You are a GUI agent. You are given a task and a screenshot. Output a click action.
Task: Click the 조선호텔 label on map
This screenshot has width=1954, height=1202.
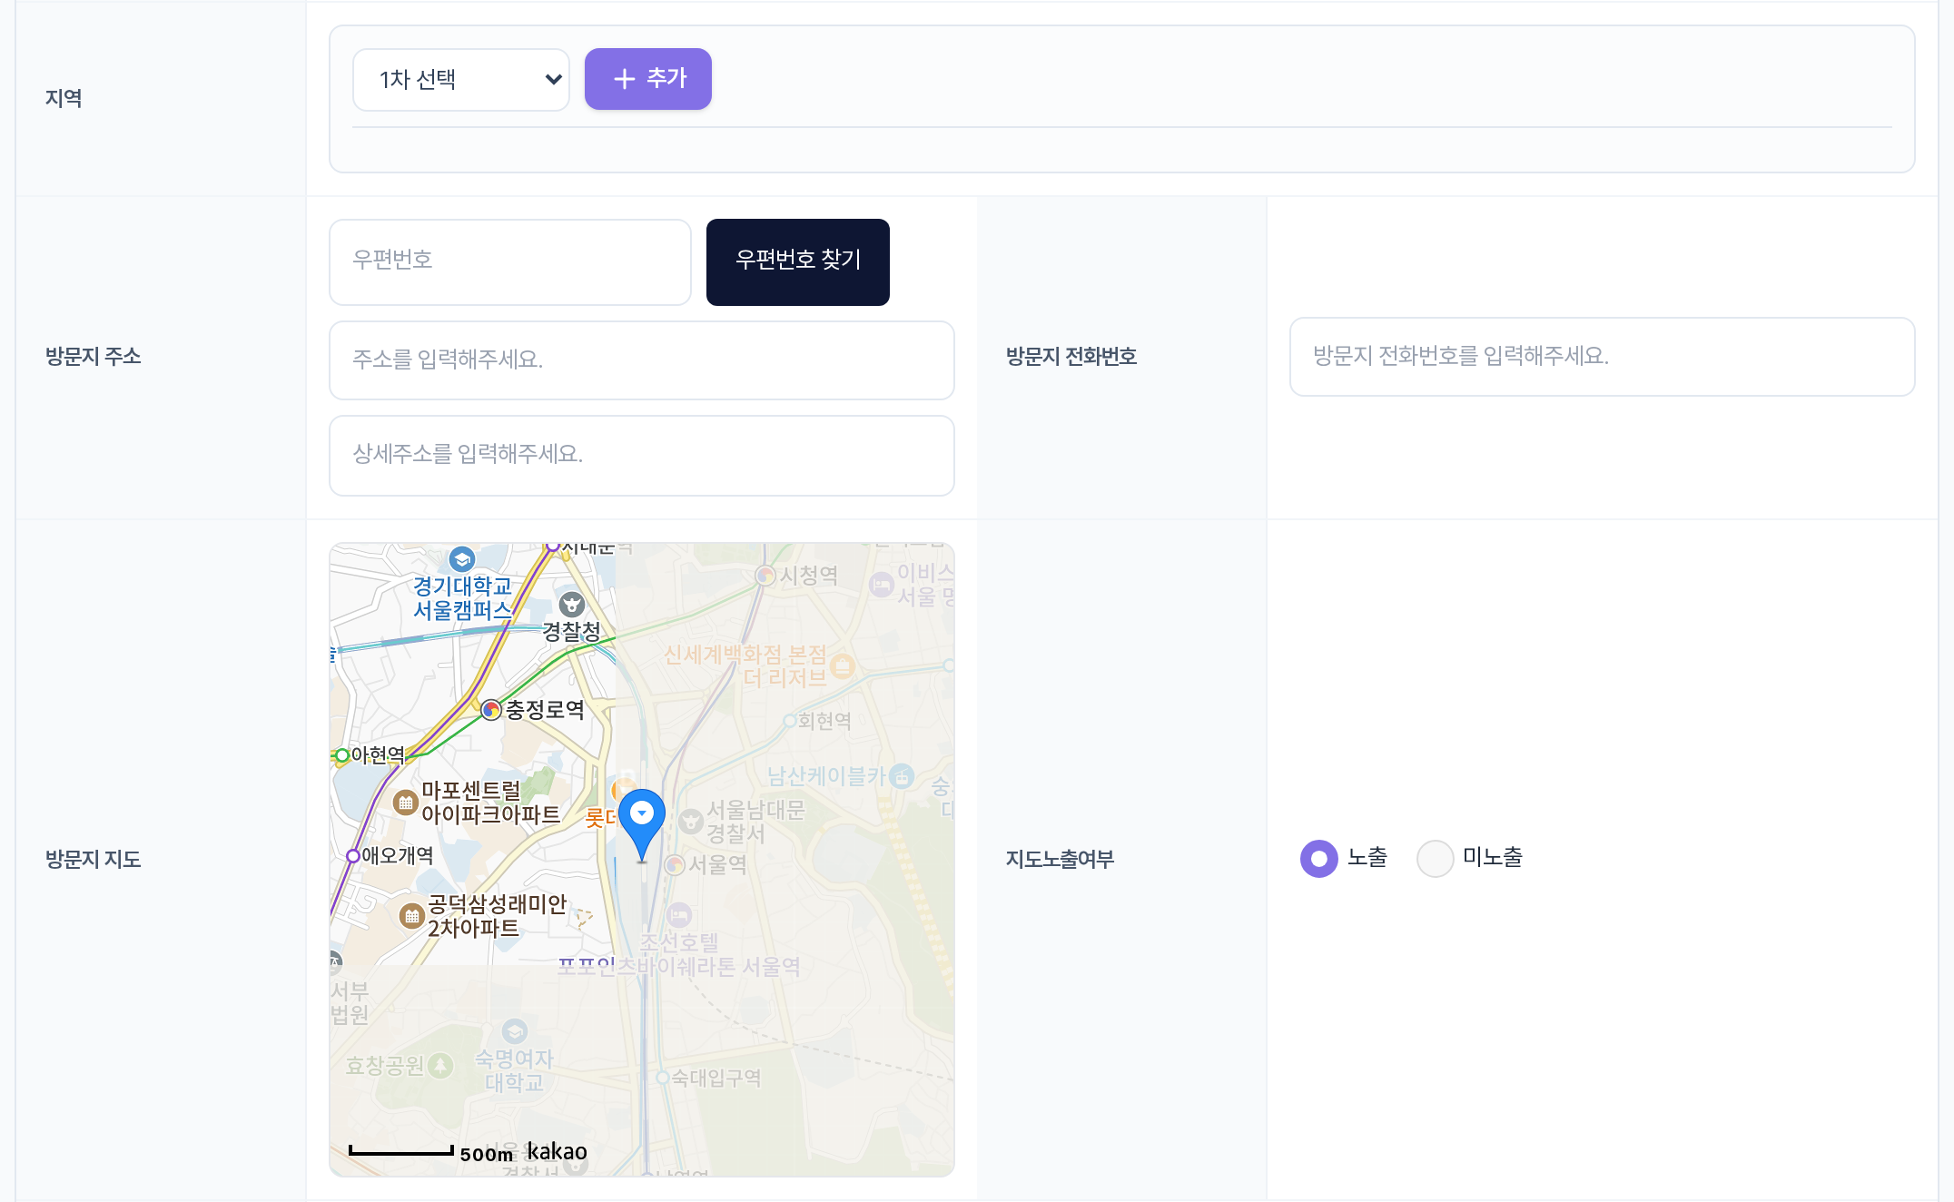[x=679, y=943]
